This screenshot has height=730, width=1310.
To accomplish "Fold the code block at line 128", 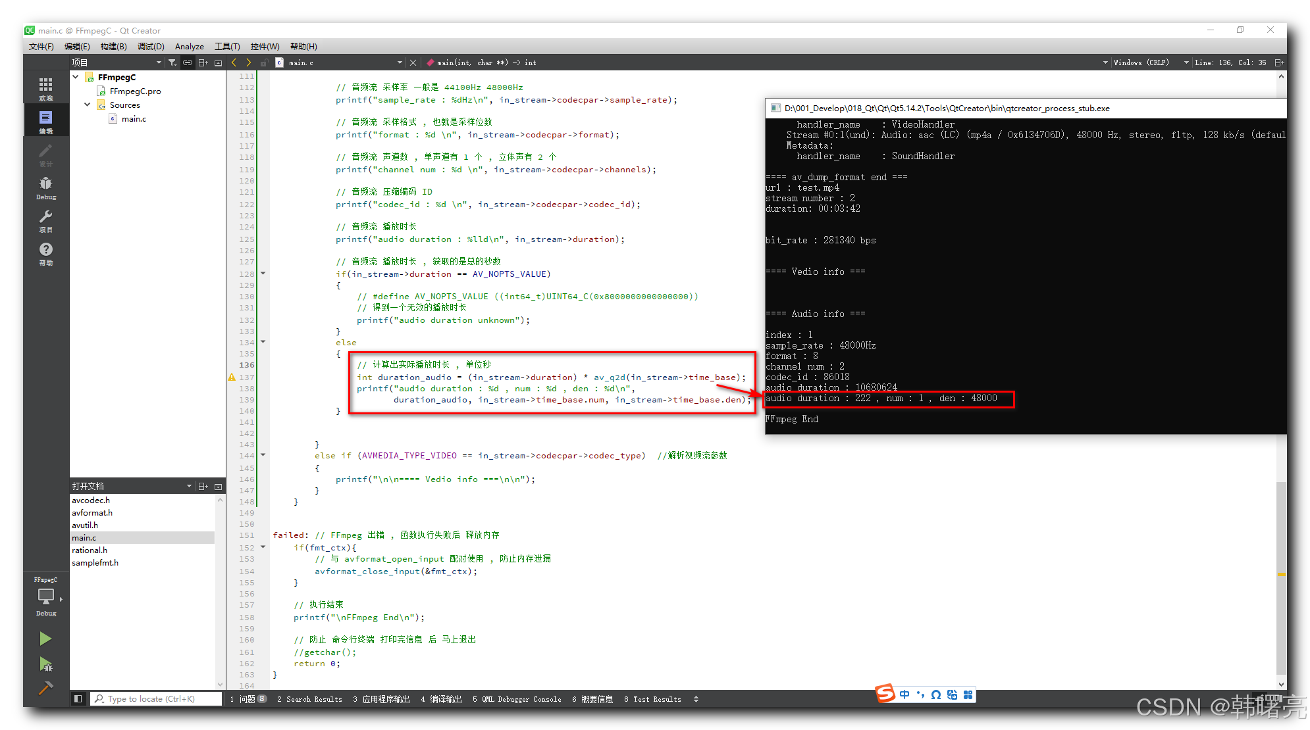I will pos(263,274).
